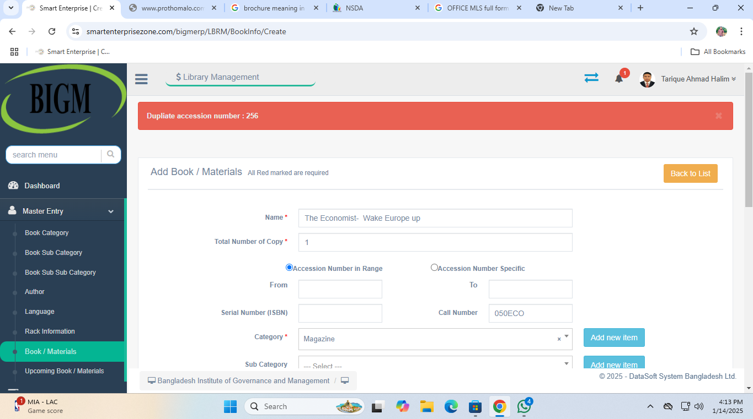Expand the Category dropdown arrow

tap(566, 336)
